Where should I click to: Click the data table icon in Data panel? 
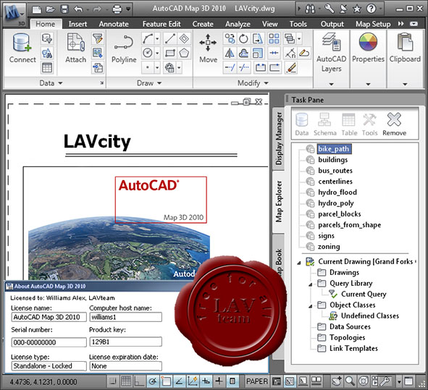coord(47,67)
